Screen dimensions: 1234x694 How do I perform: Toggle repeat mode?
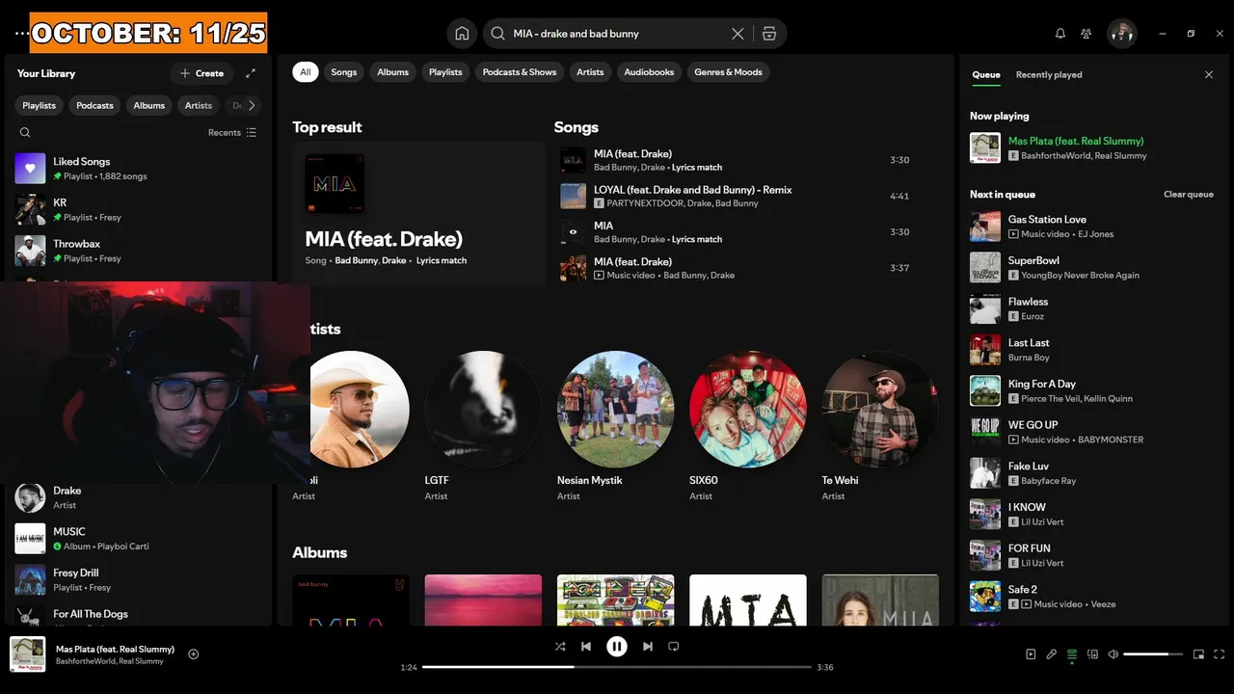point(674,647)
